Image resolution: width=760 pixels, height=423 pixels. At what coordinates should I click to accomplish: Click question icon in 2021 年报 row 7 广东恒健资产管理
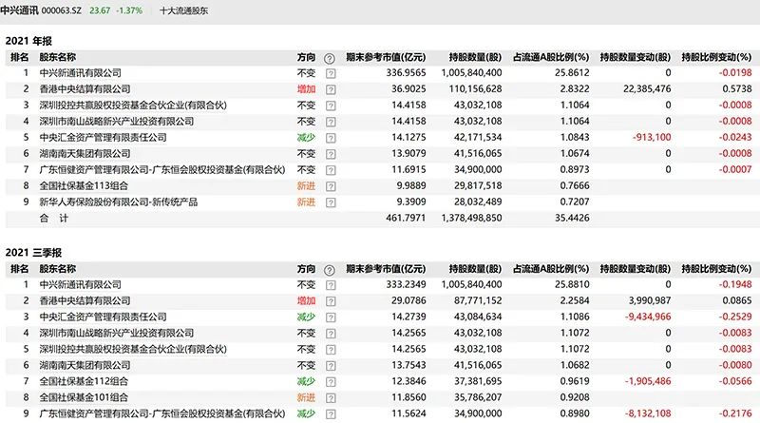pyautogui.click(x=331, y=170)
